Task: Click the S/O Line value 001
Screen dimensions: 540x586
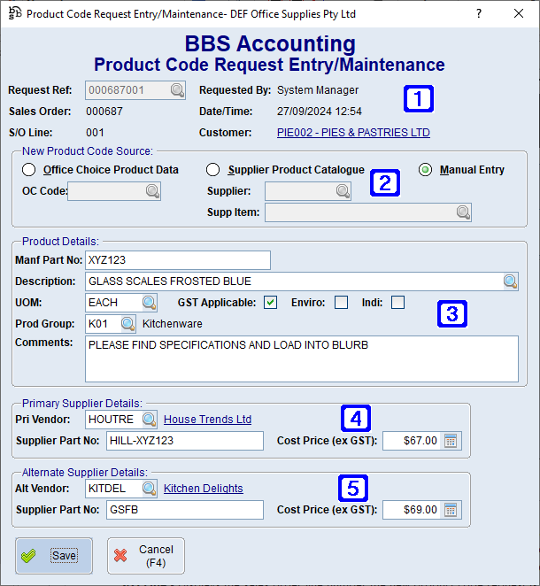Action: [x=95, y=133]
